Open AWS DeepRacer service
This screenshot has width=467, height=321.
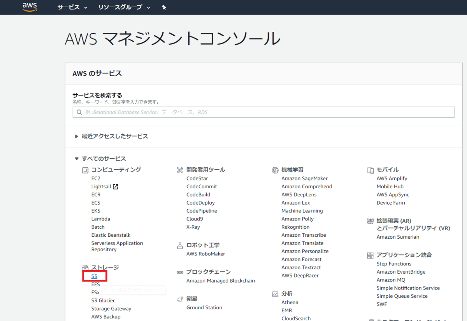click(x=300, y=276)
